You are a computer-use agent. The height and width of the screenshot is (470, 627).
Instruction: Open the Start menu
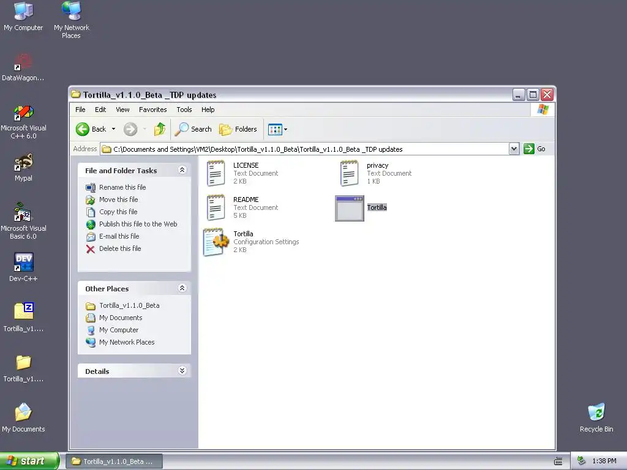[x=29, y=461]
